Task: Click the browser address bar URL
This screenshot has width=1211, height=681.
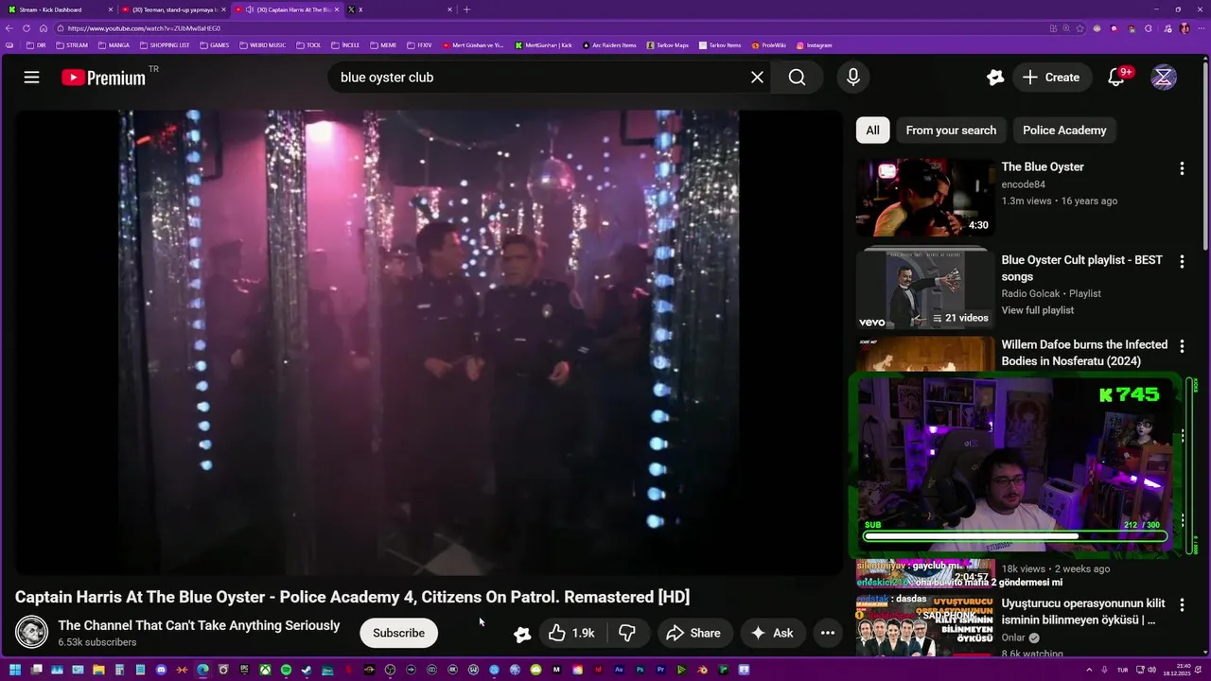Action: (x=144, y=28)
